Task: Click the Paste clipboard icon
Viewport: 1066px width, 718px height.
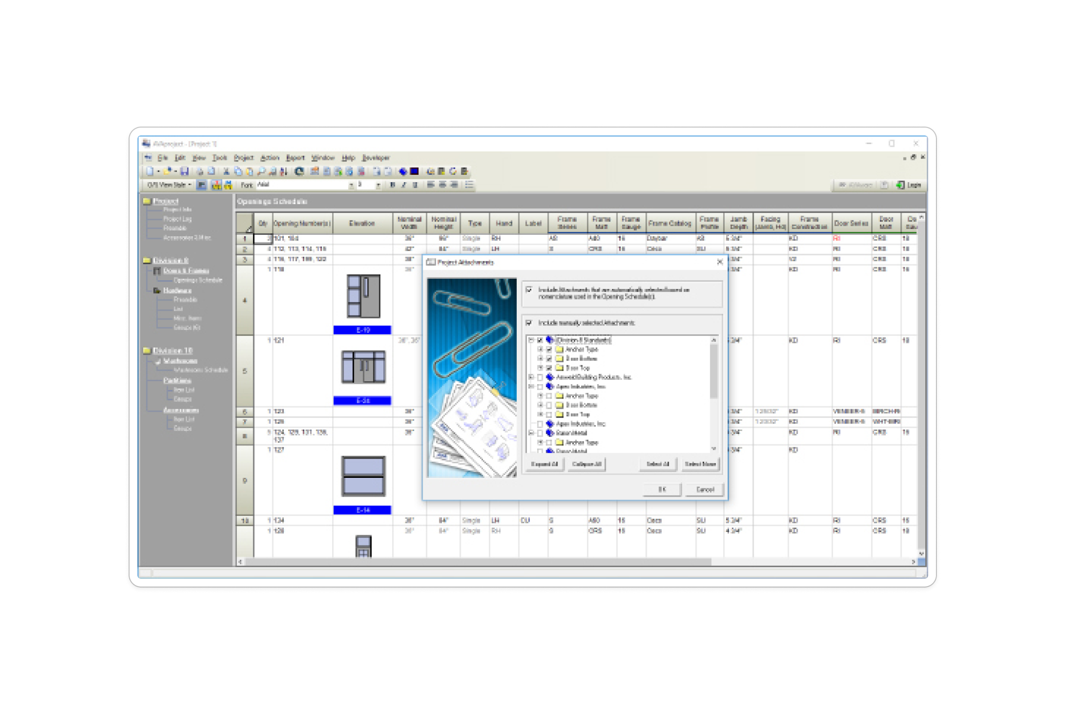Action: pyautogui.click(x=249, y=171)
